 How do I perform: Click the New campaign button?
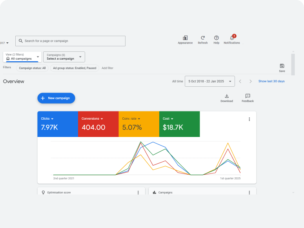(56, 98)
